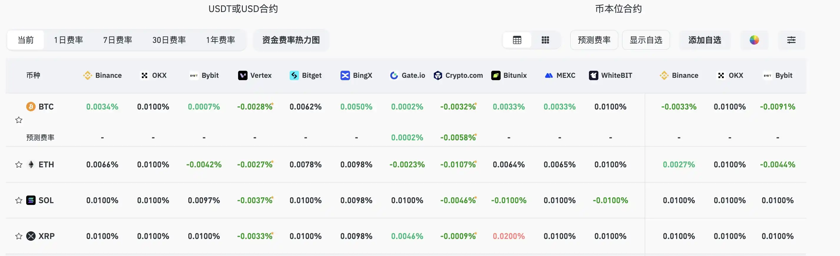Click SOL Vertex rate -0.0037%
The image size is (840, 256).
pyautogui.click(x=255, y=201)
